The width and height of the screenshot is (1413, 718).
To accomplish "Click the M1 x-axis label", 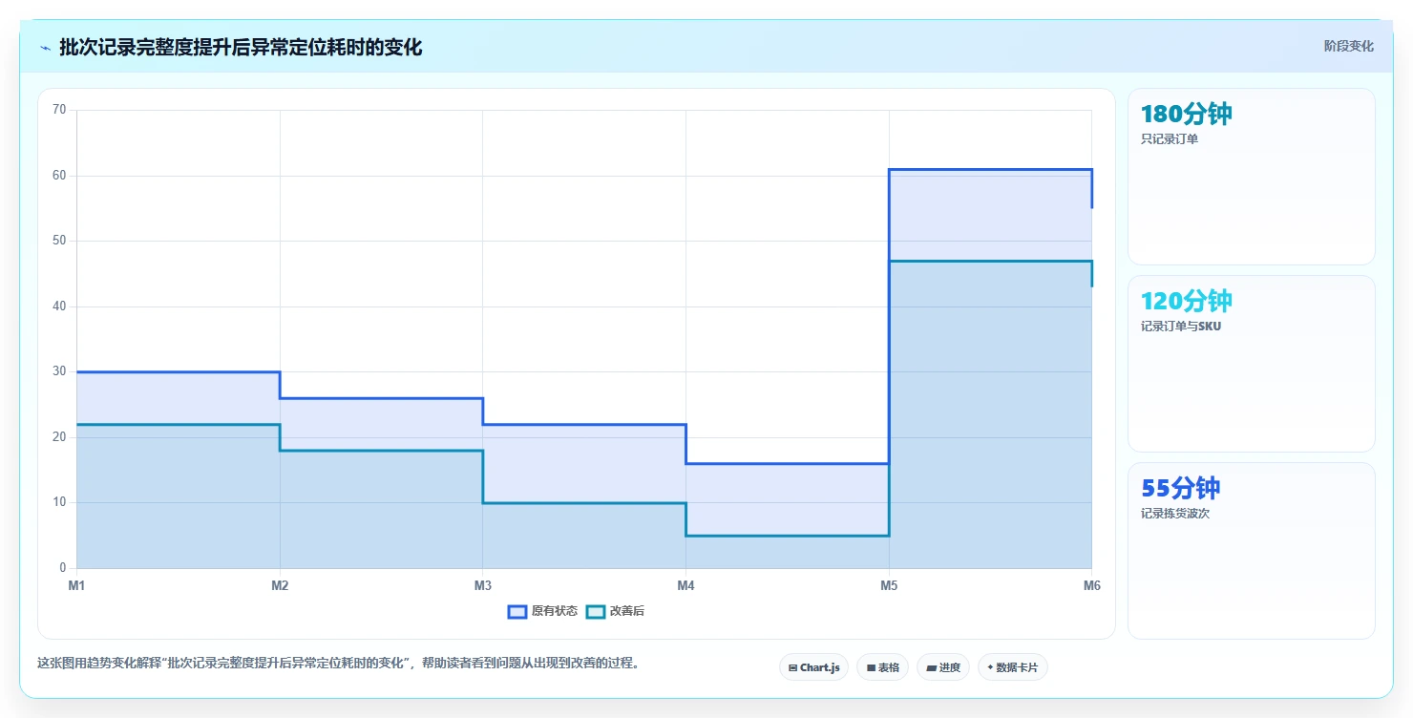I will (76, 585).
